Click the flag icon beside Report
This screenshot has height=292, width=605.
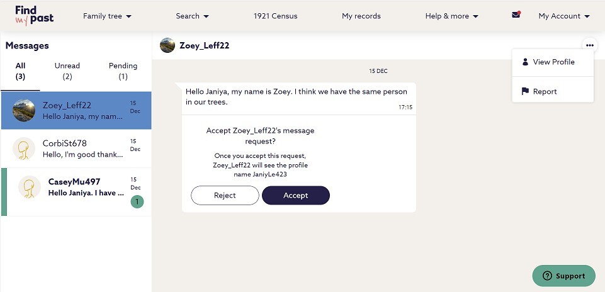point(525,91)
